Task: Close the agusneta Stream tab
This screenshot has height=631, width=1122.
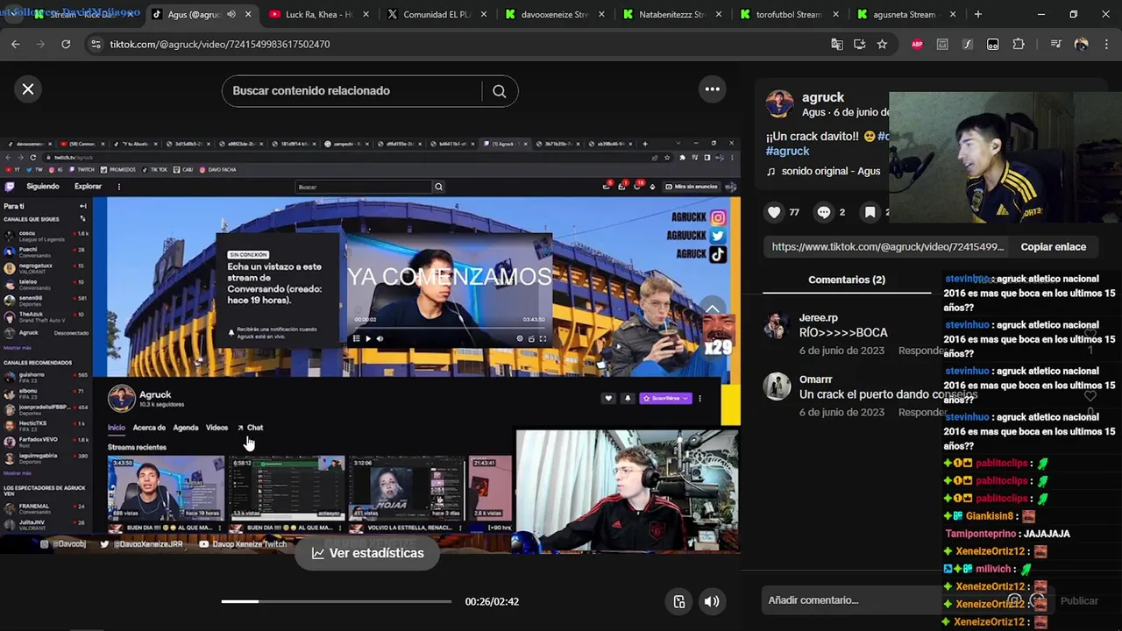Action: pyautogui.click(x=953, y=14)
